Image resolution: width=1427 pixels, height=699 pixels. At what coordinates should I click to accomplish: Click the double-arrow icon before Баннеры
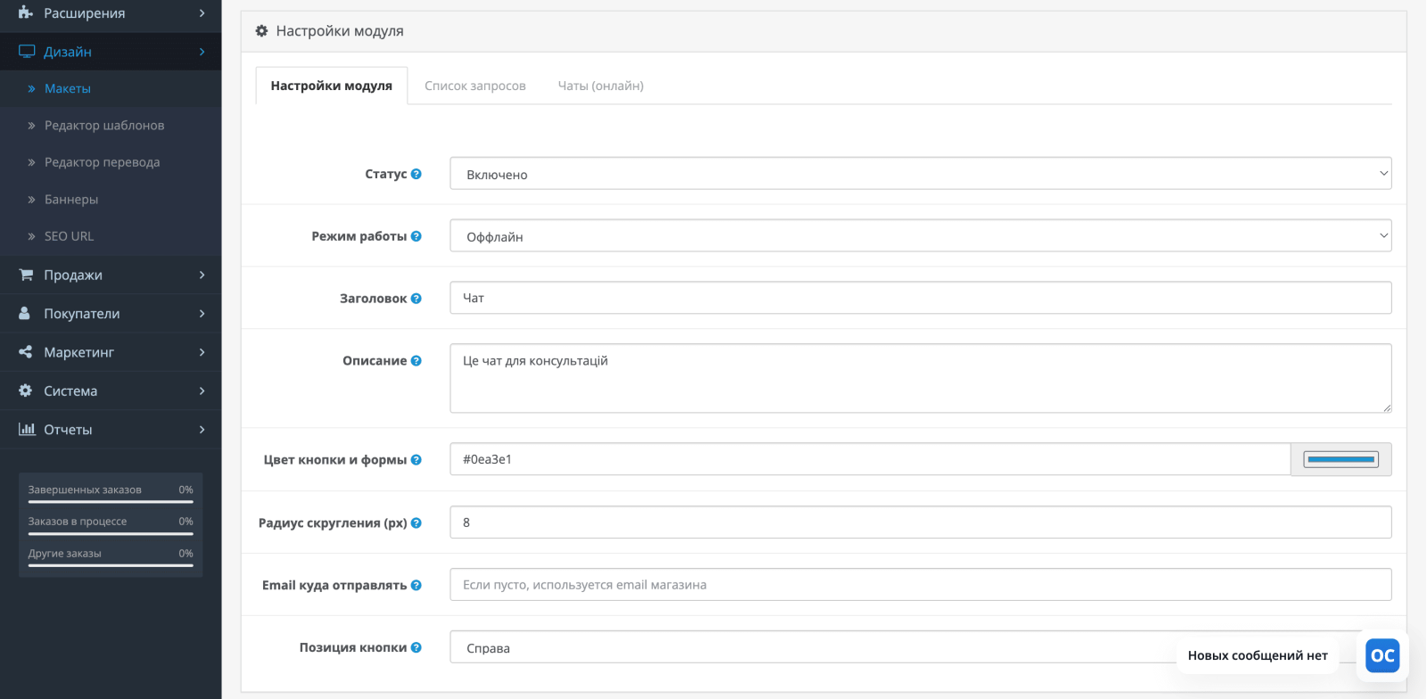pyautogui.click(x=31, y=200)
